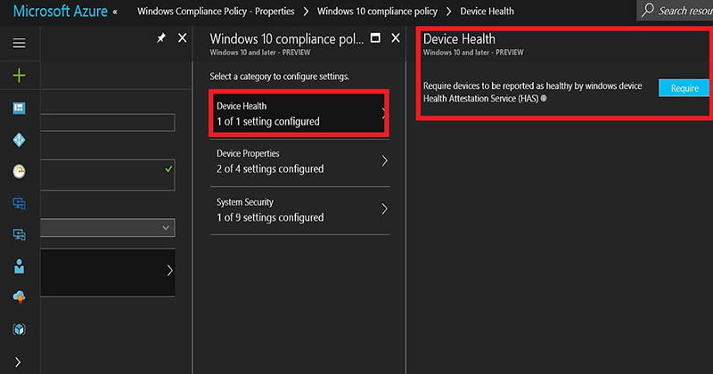Screen dimensions: 713x374
Task: Open the user person icon in the sidebar
Action: point(19,266)
